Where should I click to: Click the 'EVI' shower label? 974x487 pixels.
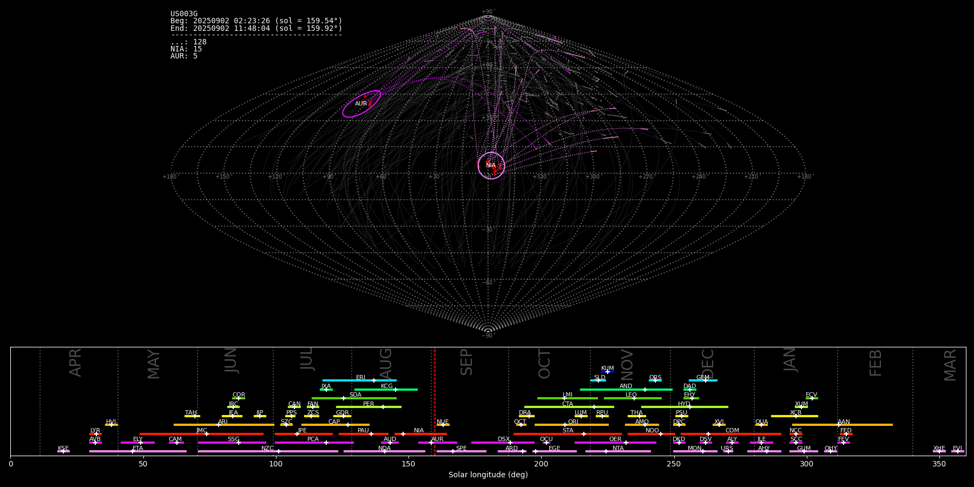pyautogui.click(x=957, y=449)
